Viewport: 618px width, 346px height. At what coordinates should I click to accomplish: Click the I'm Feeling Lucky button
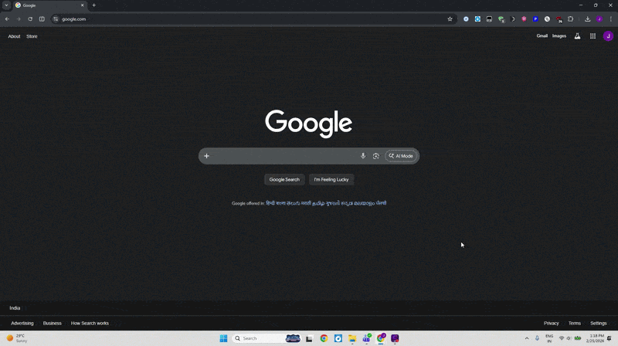pos(331,179)
